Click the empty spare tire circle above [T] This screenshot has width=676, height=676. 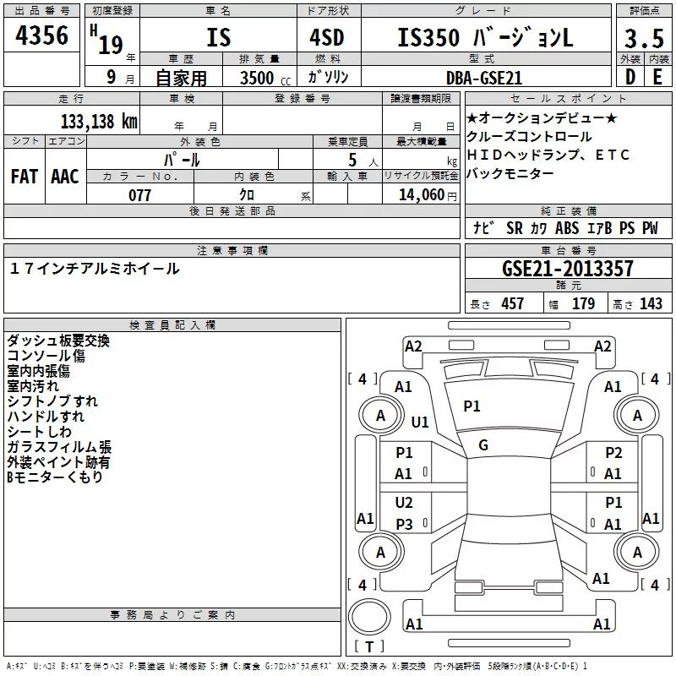368,616
